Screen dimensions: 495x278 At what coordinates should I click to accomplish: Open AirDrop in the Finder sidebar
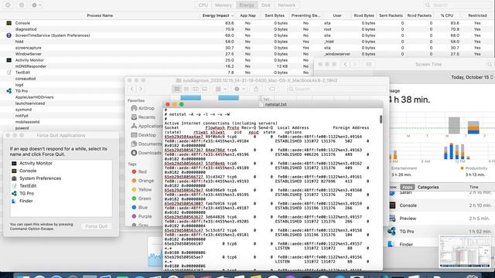coord(142,108)
